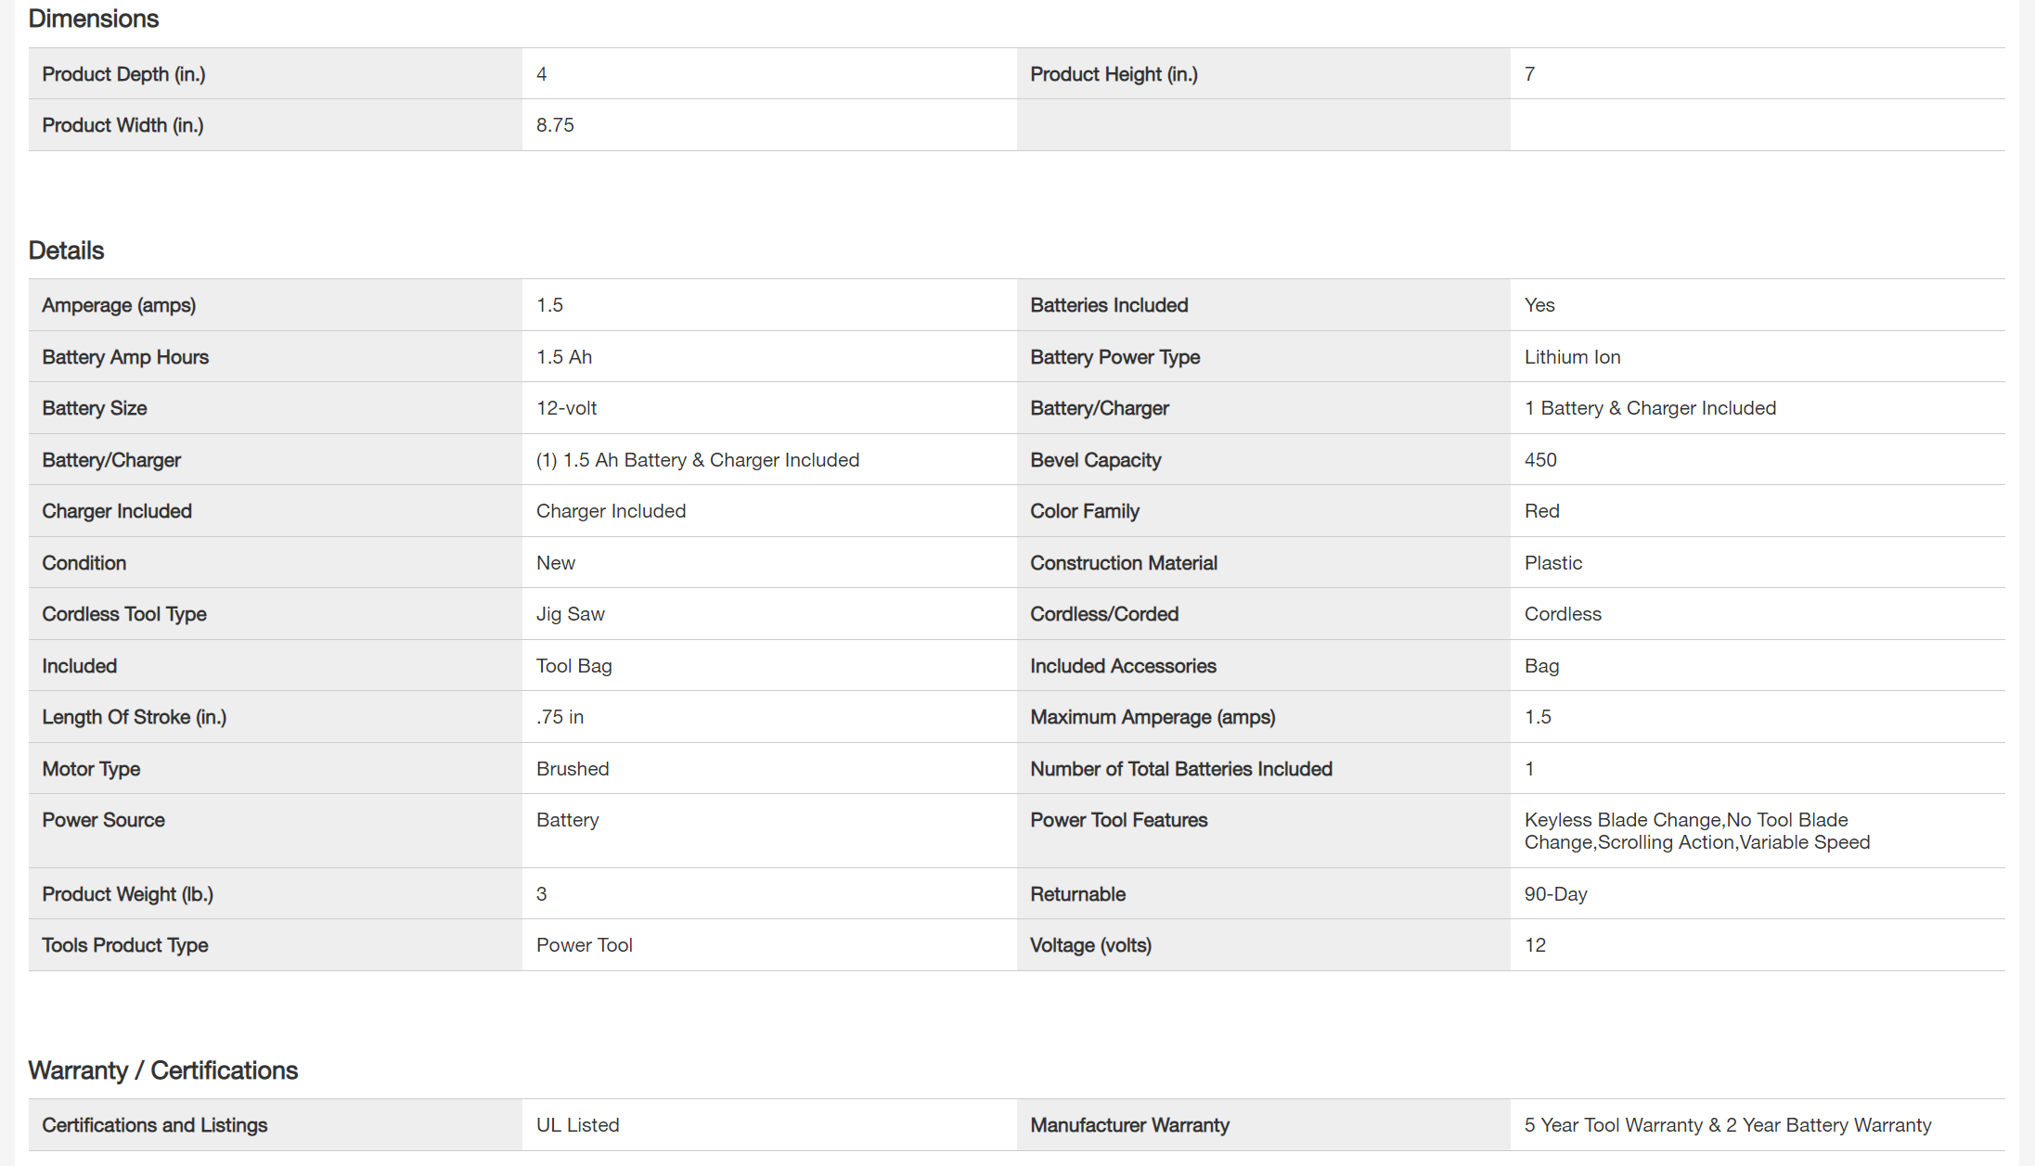Select the Product Depth (in.) label
The height and width of the screenshot is (1166, 2035).
[123, 74]
